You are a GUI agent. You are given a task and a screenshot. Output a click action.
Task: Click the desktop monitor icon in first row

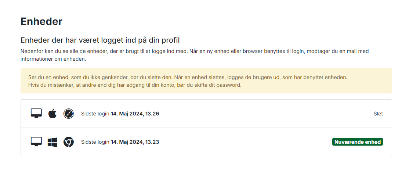[x=36, y=114]
